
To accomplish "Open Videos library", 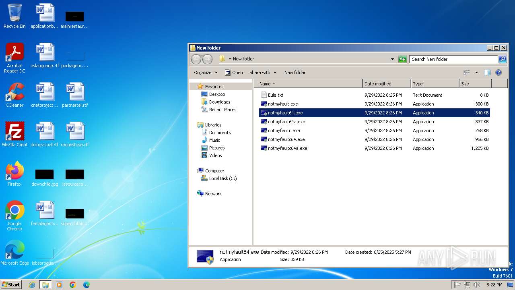I will coord(215,155).
